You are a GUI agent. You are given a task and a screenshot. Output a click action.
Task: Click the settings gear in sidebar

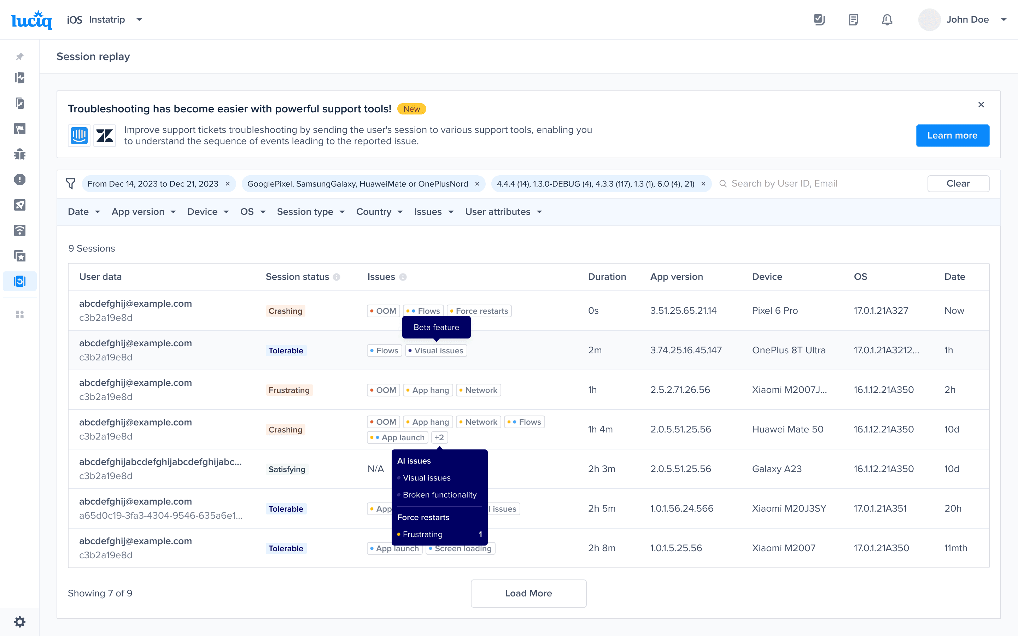coord(20,622)
